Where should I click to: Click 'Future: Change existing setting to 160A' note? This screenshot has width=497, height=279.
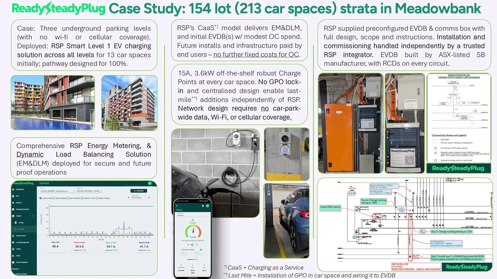click(x=374, y=201)
